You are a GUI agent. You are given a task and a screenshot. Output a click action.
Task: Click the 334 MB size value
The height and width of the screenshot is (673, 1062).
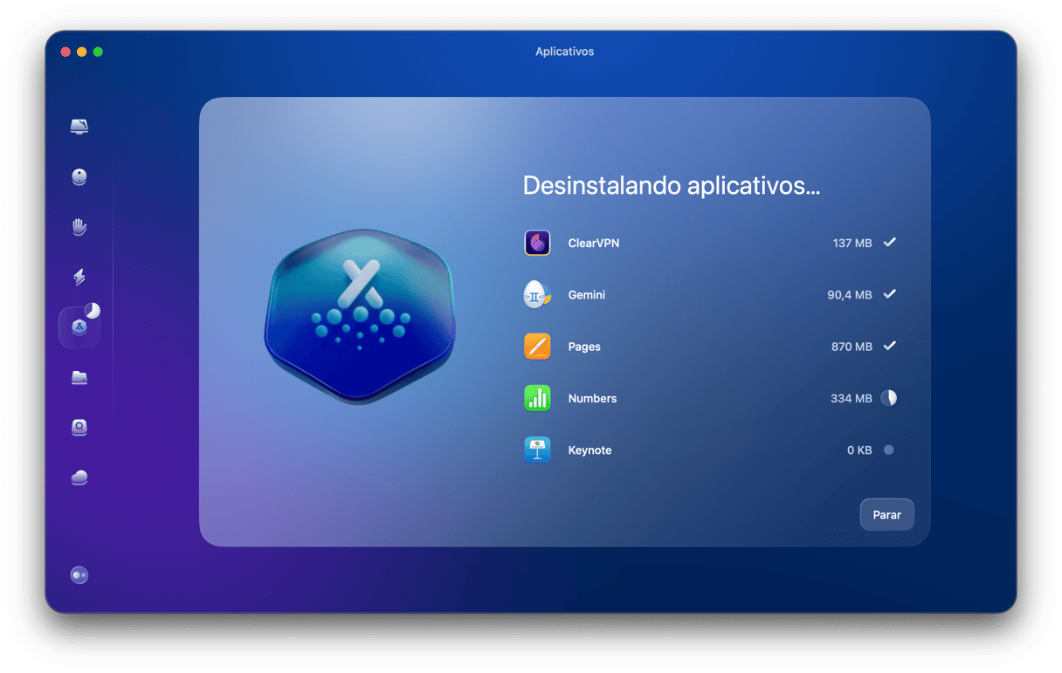852,398
